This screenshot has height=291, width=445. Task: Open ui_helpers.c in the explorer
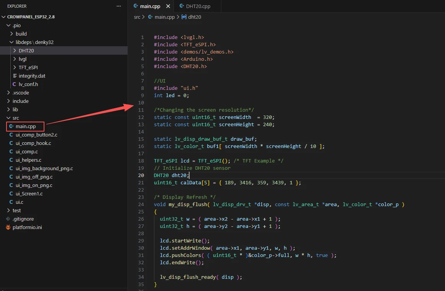[28, 160]
